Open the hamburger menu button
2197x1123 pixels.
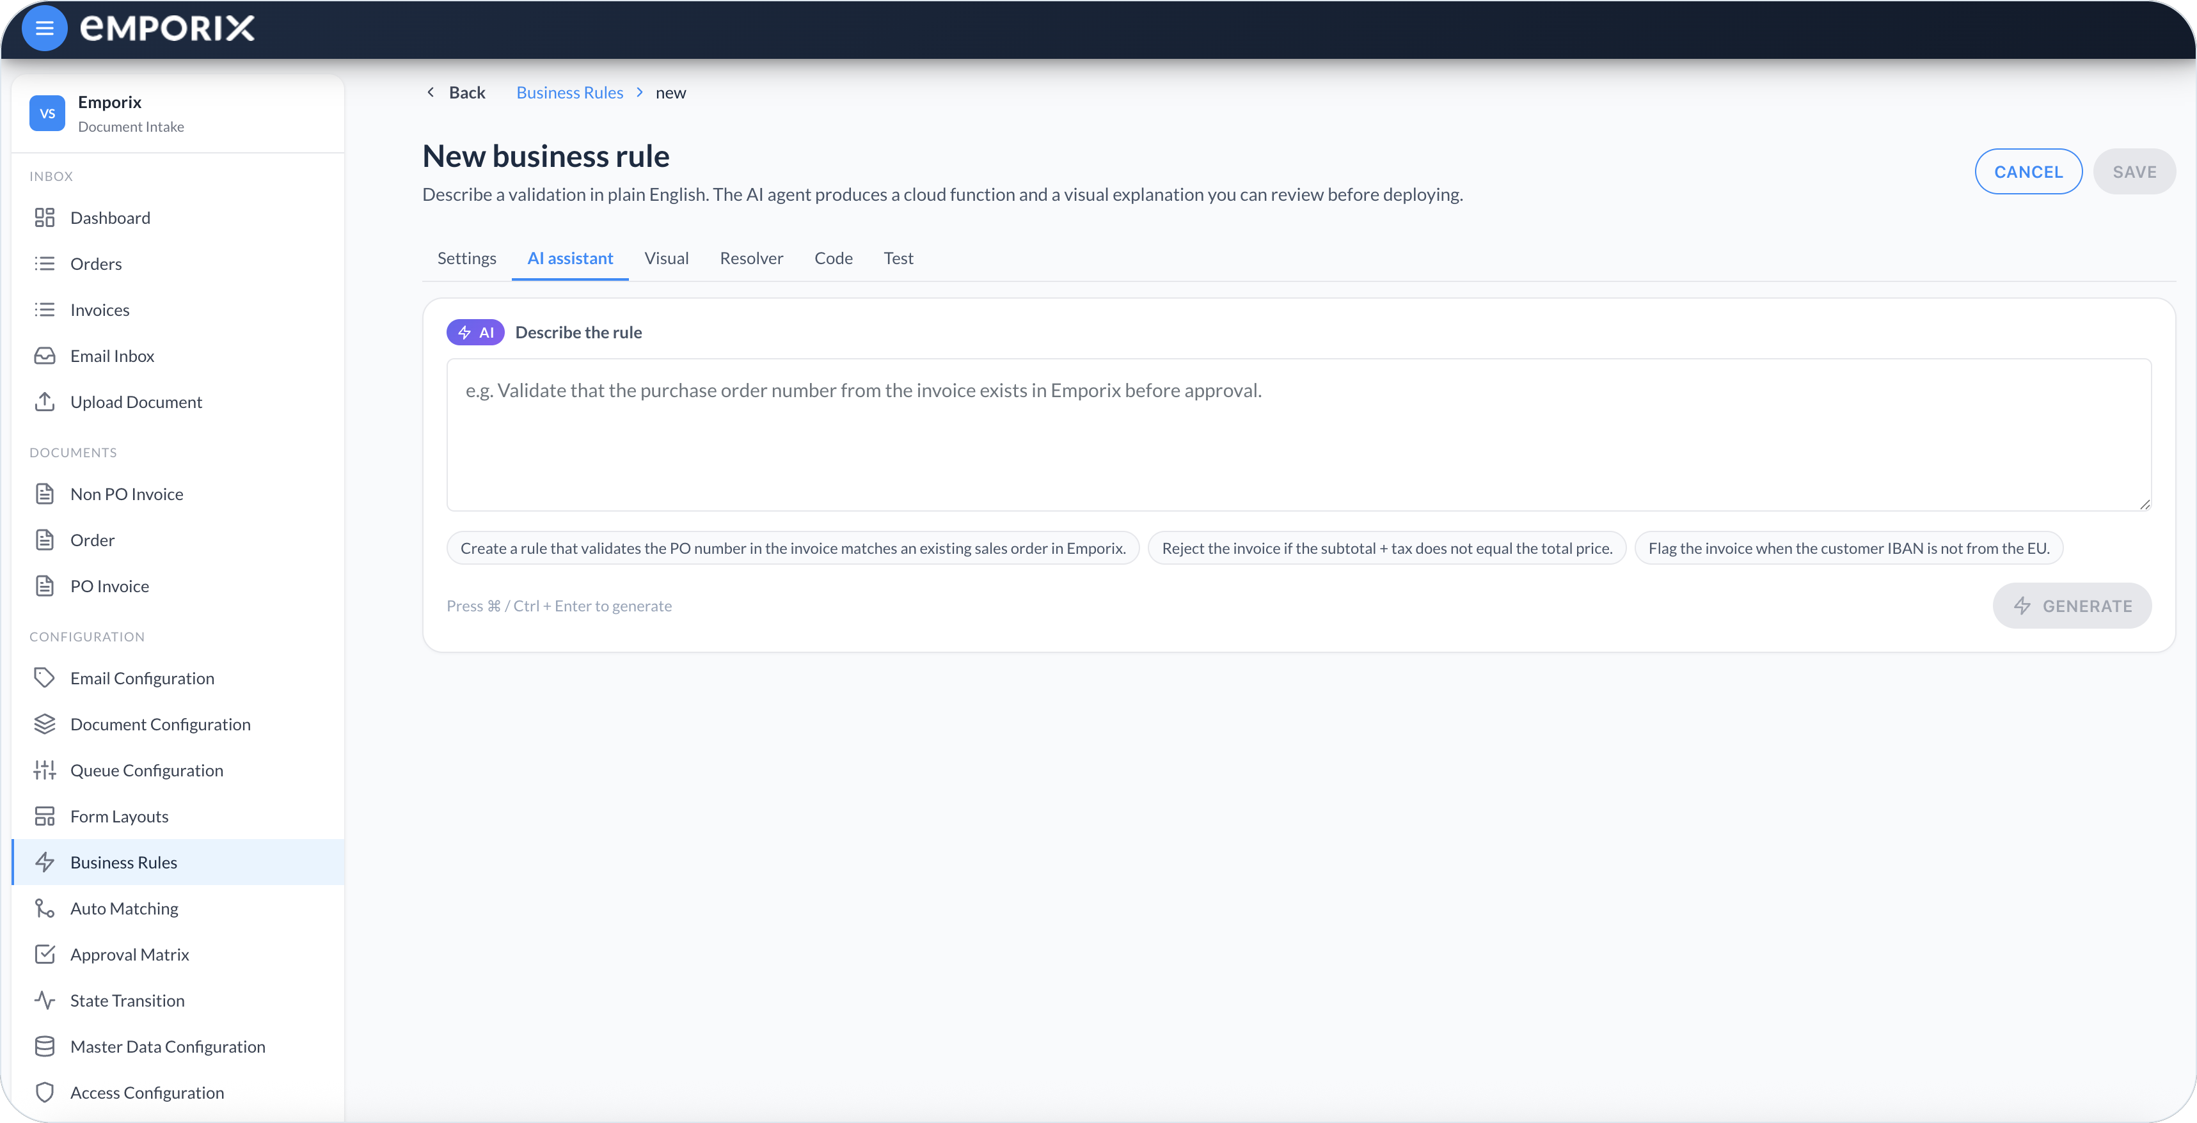click(44, 28)
